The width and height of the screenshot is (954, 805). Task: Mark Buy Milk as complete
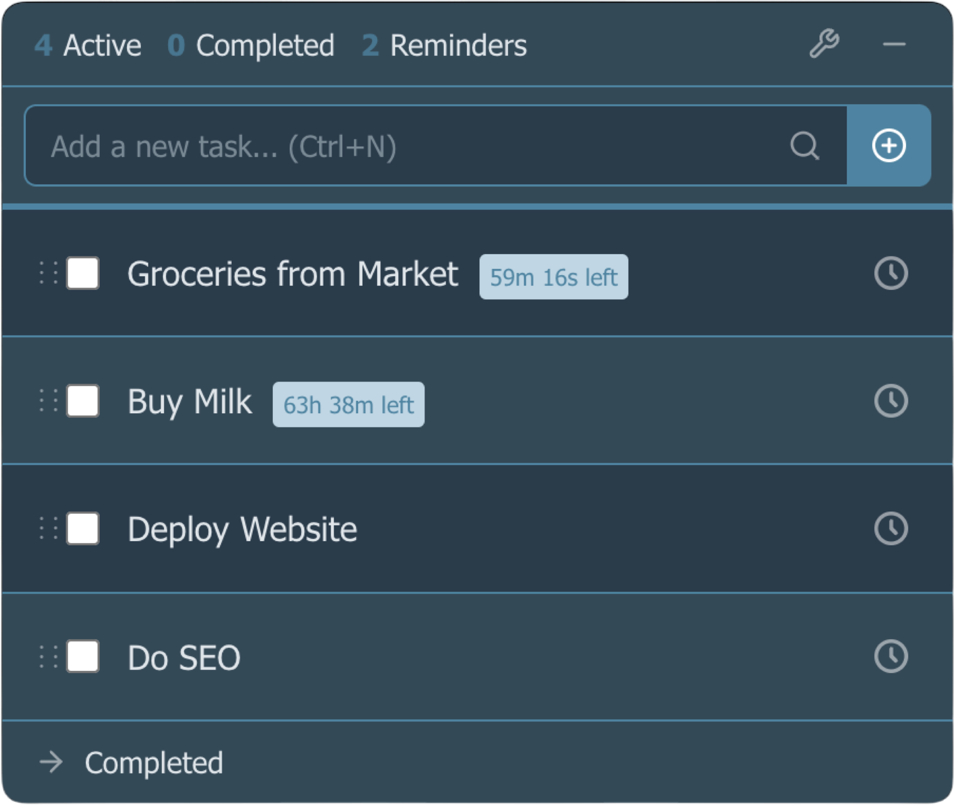(82, 401)
